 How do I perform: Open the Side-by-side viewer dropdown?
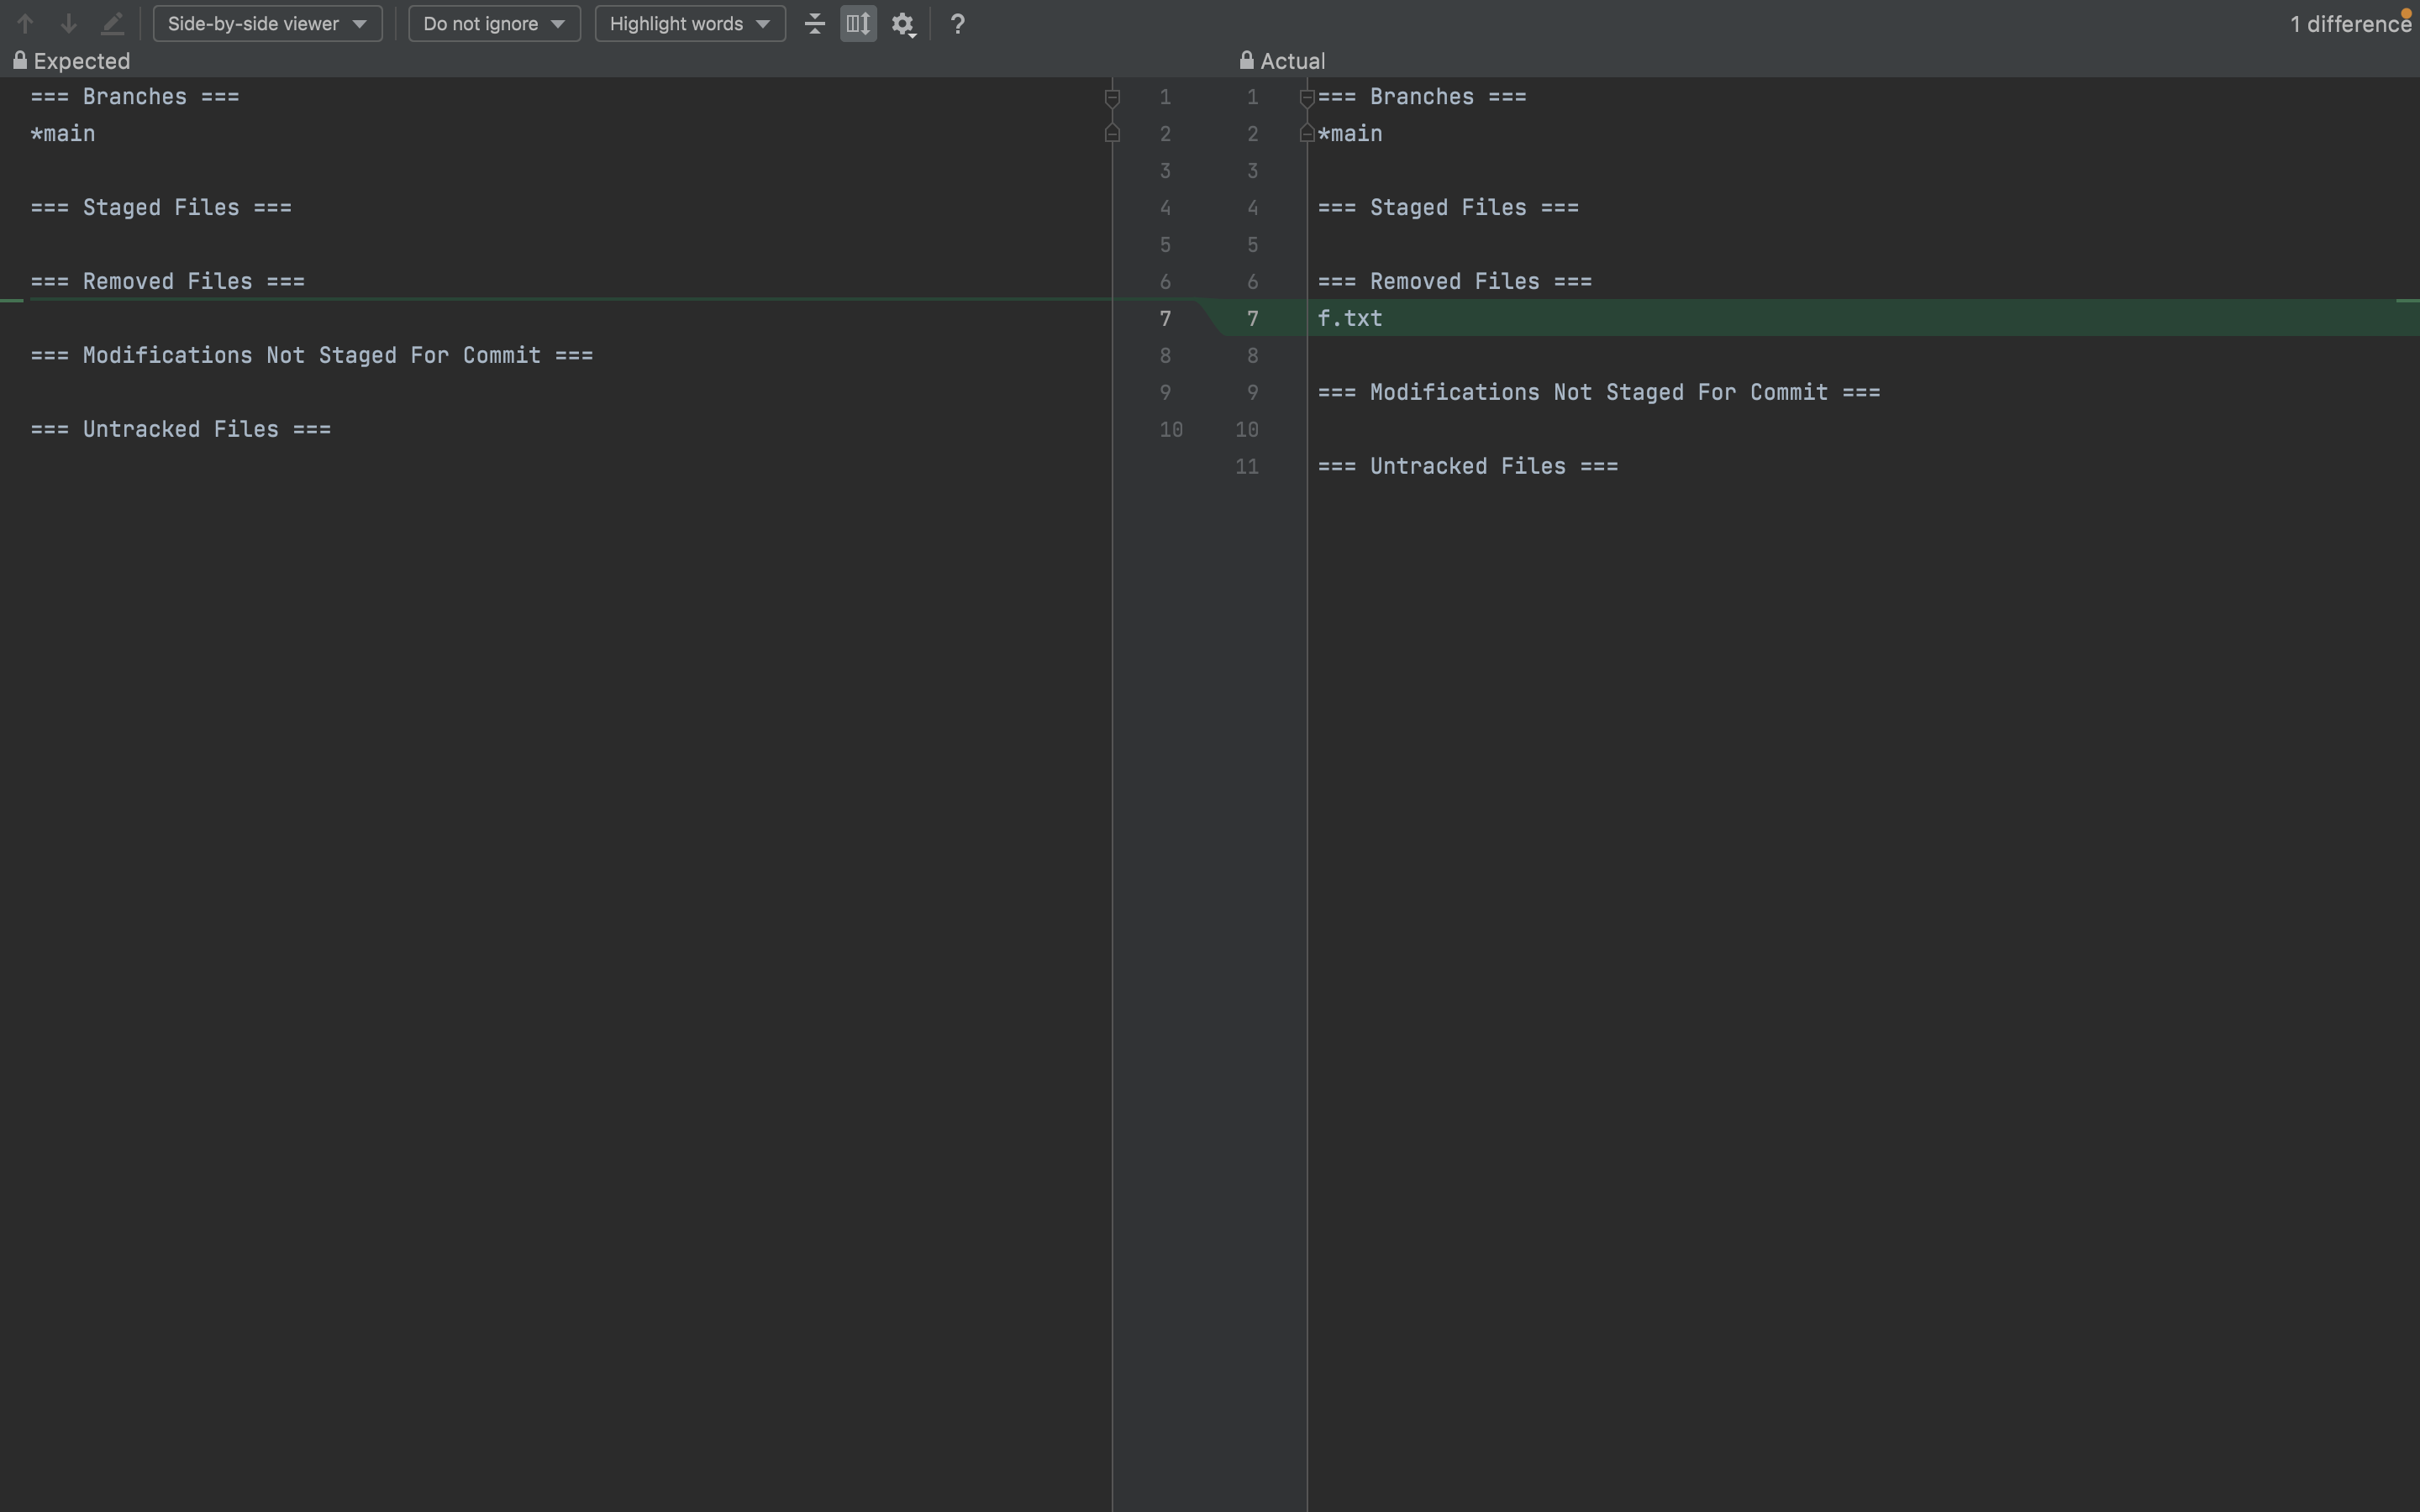pyautogui.click(x=267, y=23)
